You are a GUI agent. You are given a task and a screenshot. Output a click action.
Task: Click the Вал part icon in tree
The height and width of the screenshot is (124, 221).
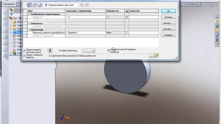(11, 18)
